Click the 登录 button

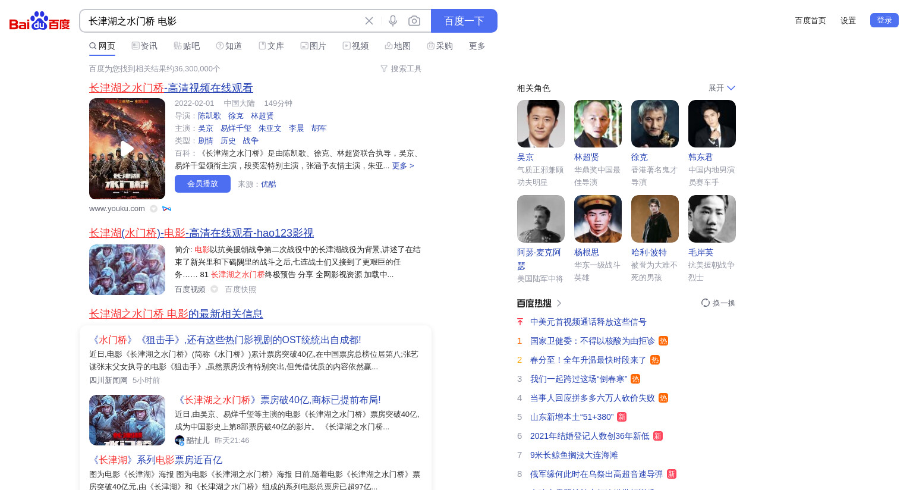pos(884,20)
